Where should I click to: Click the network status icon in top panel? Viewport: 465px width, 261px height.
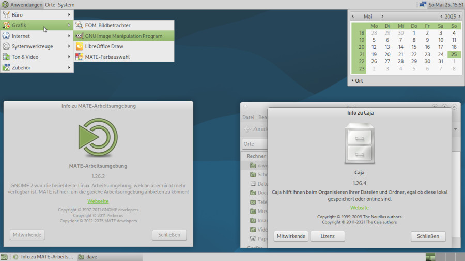(423, 5)
